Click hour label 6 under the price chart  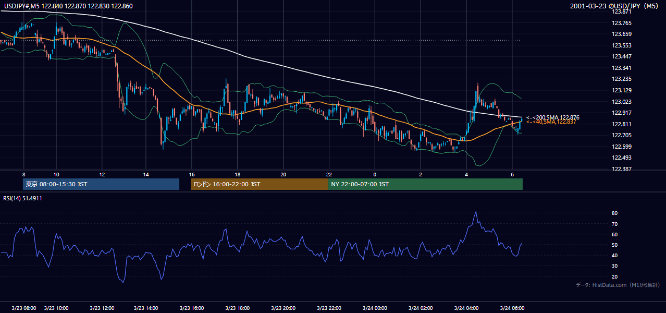[512, 175]
